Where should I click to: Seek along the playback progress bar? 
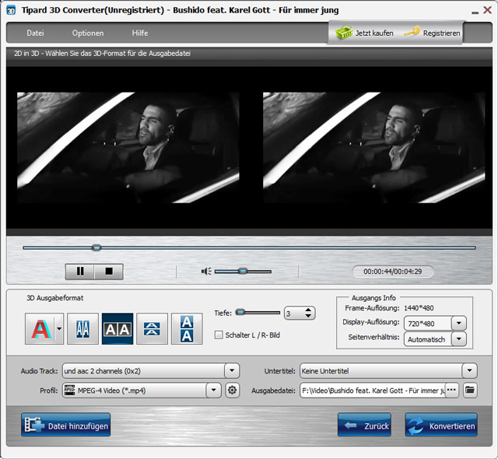coord(249,247)
